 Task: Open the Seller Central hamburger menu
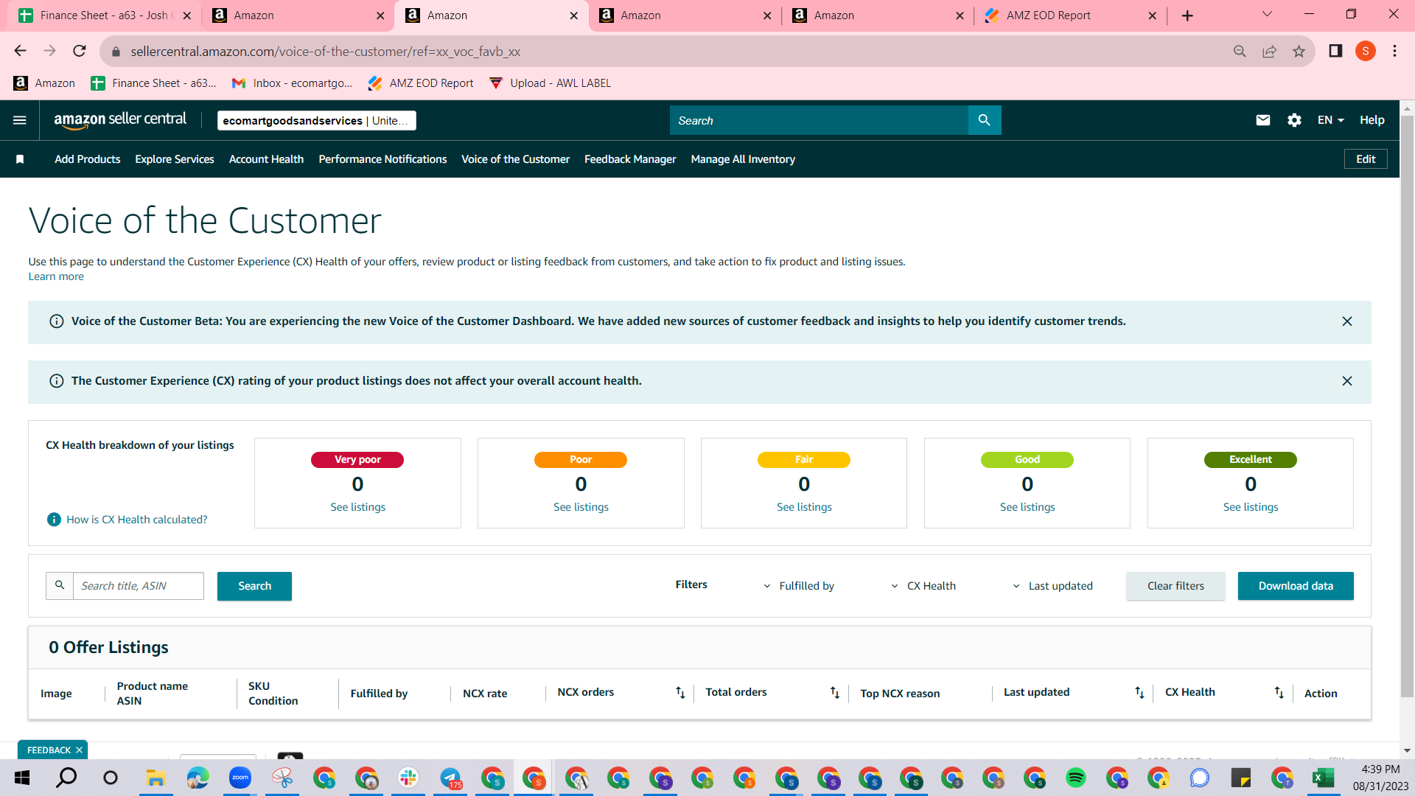20,120
